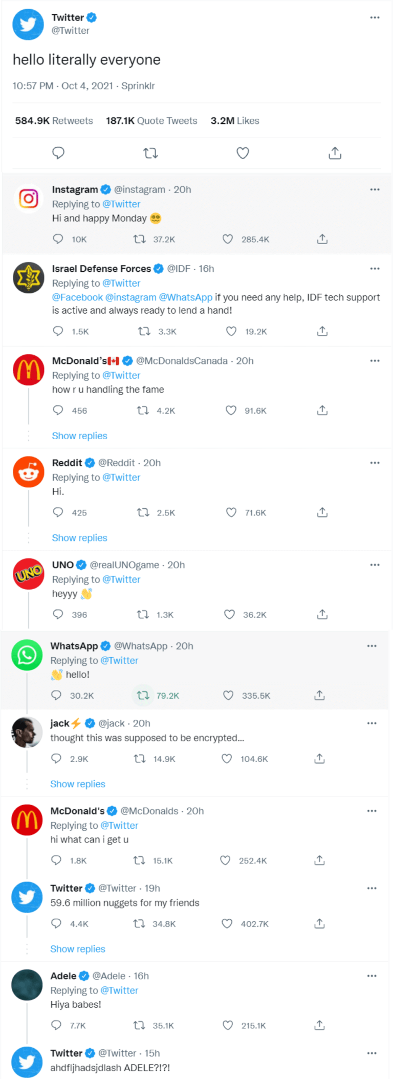393x1079 pixels.
Task: Retweet WhatsApp's 'hello!' reply
Action: (x=143, y=695)
